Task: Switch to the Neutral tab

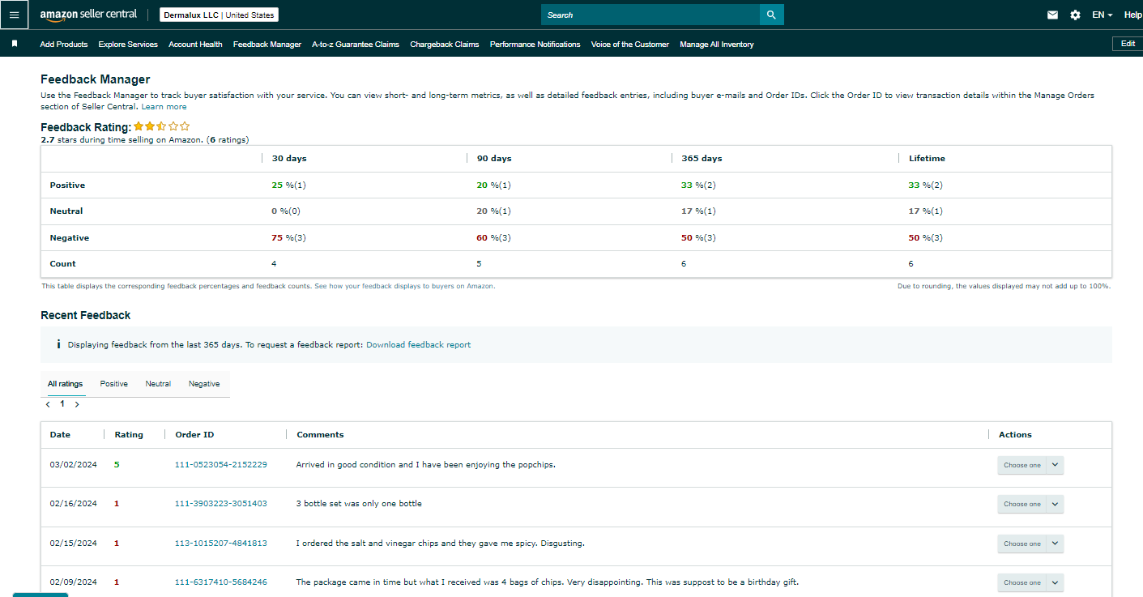Action: point(158,384)
